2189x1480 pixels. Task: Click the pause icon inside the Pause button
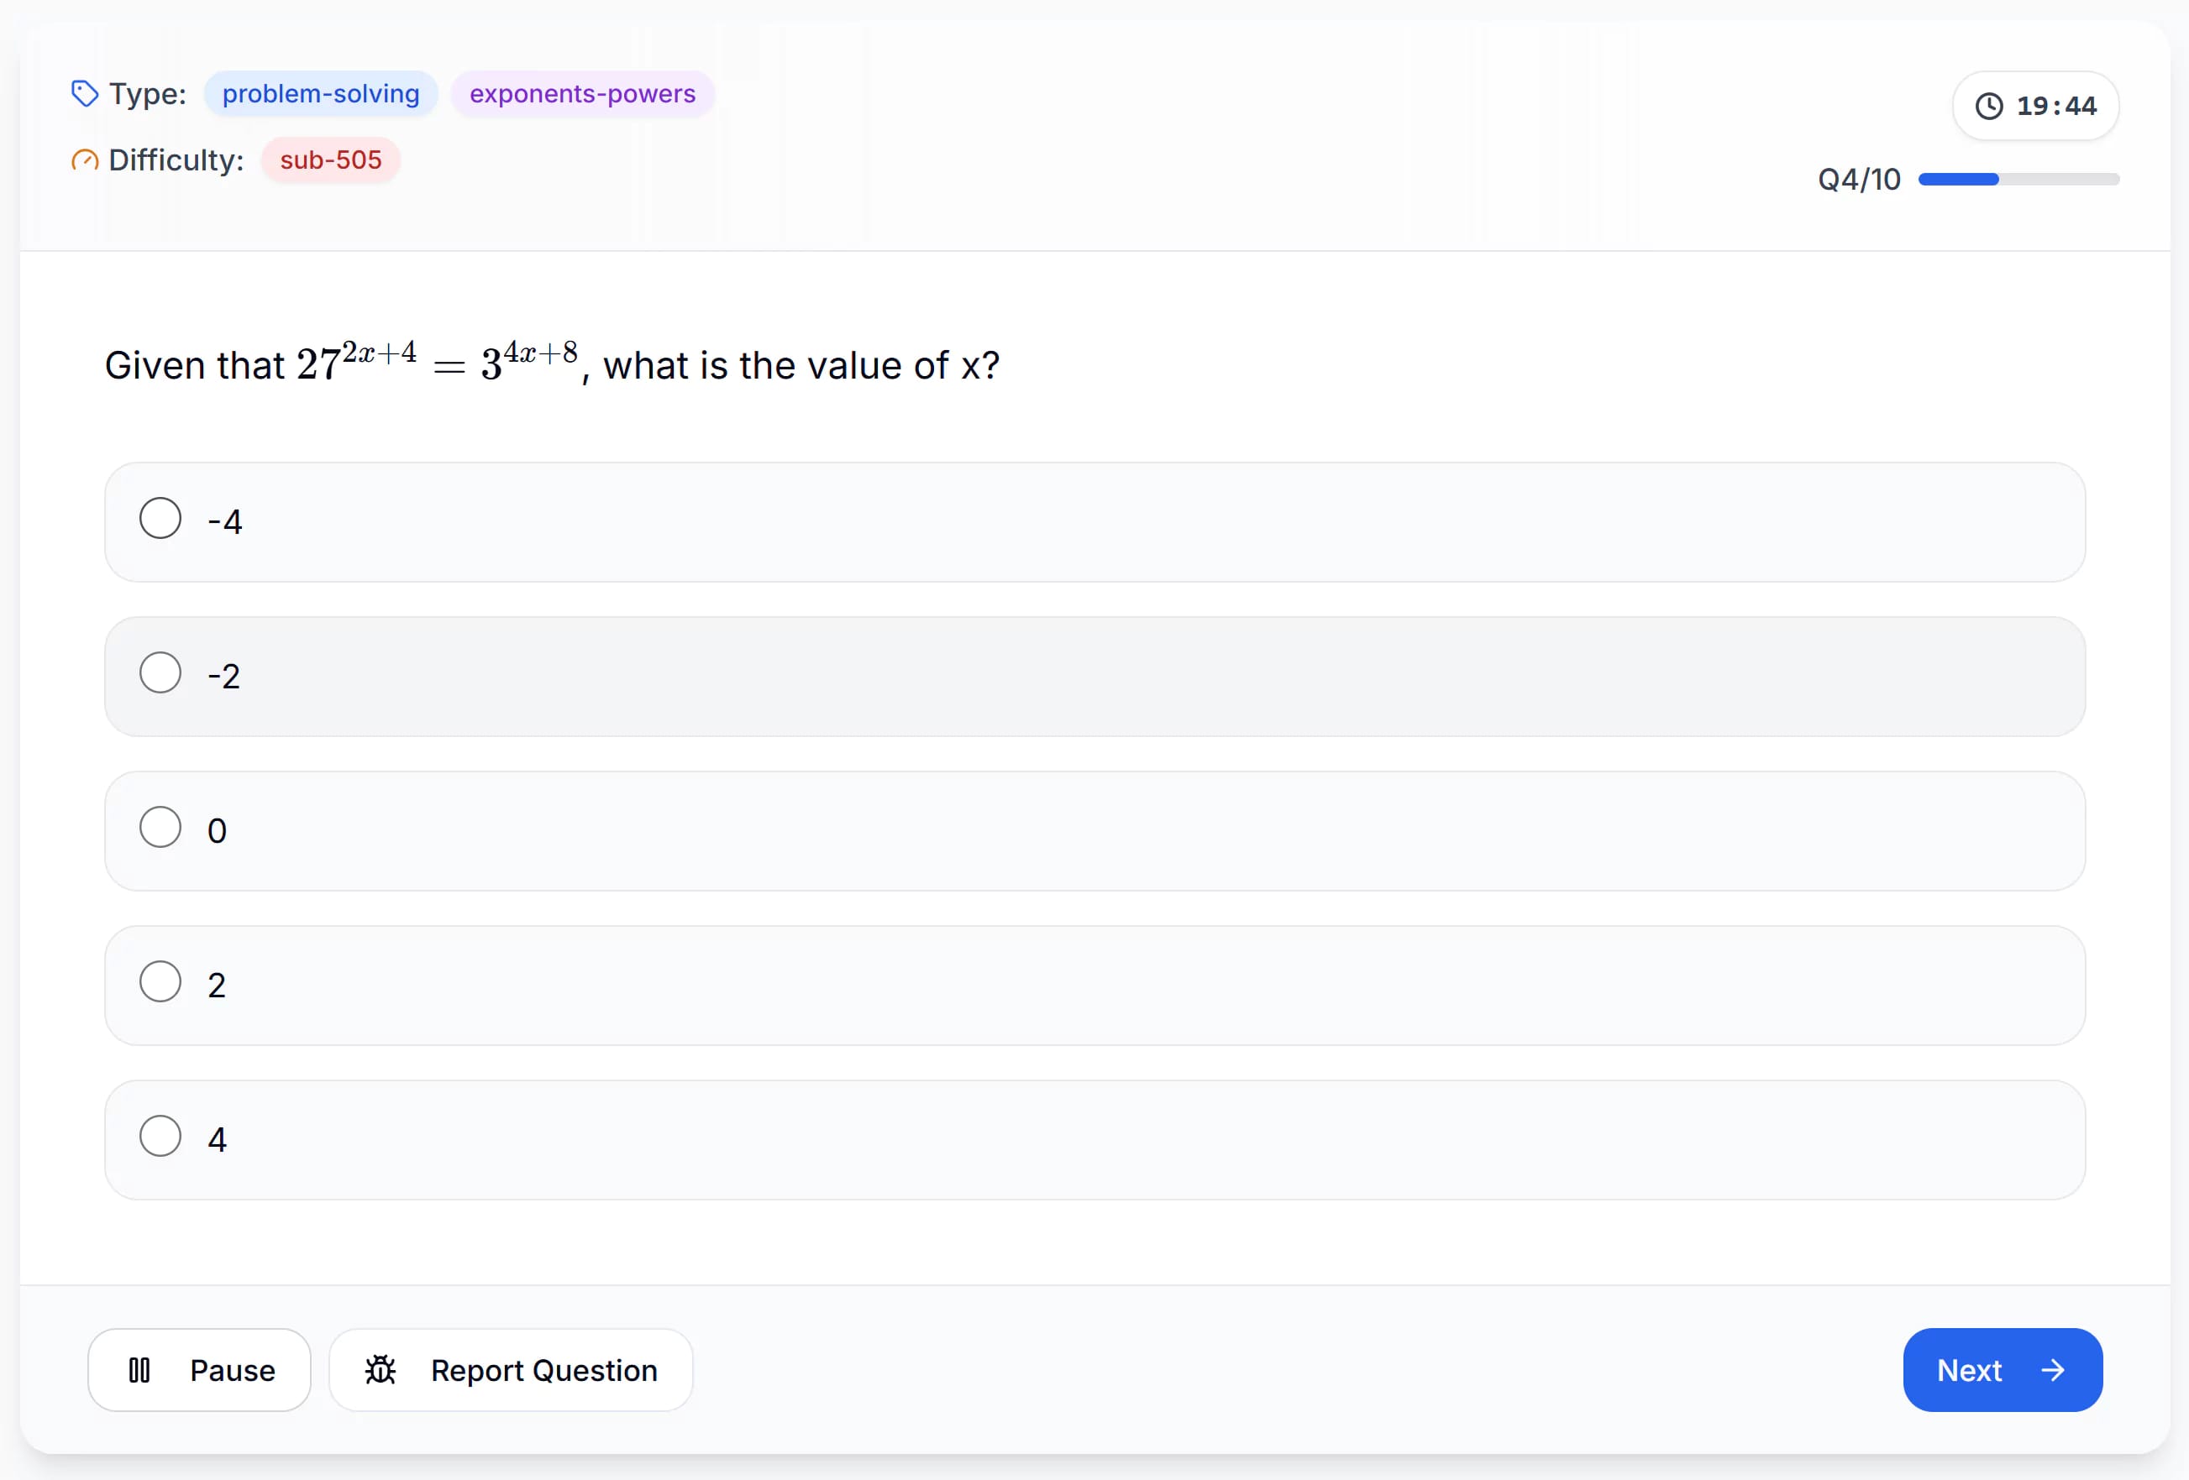[139, 1370]
